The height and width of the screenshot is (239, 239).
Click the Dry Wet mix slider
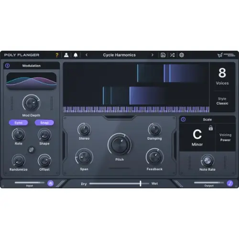point(119,184)
